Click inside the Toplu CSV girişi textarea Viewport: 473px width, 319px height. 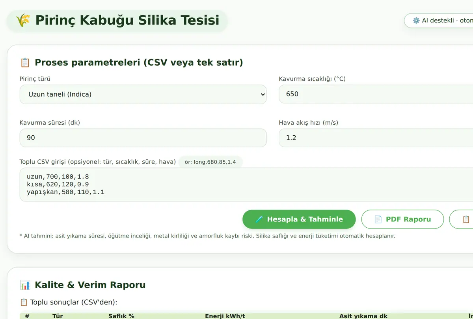[246, 184]
